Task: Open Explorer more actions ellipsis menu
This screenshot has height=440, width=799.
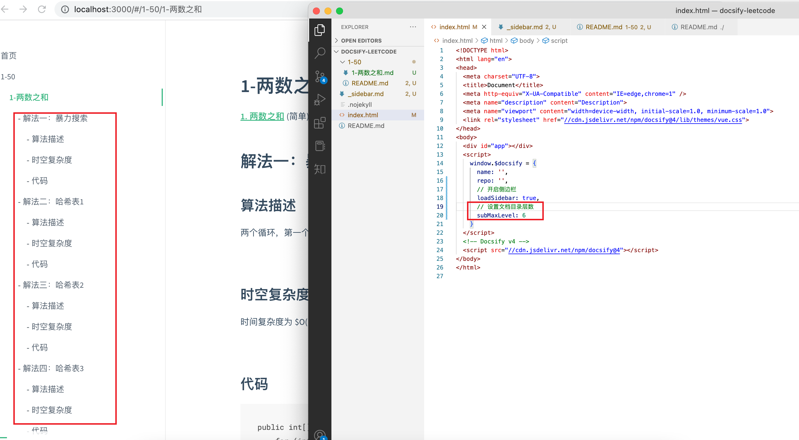Action: (x=413, y=27)
